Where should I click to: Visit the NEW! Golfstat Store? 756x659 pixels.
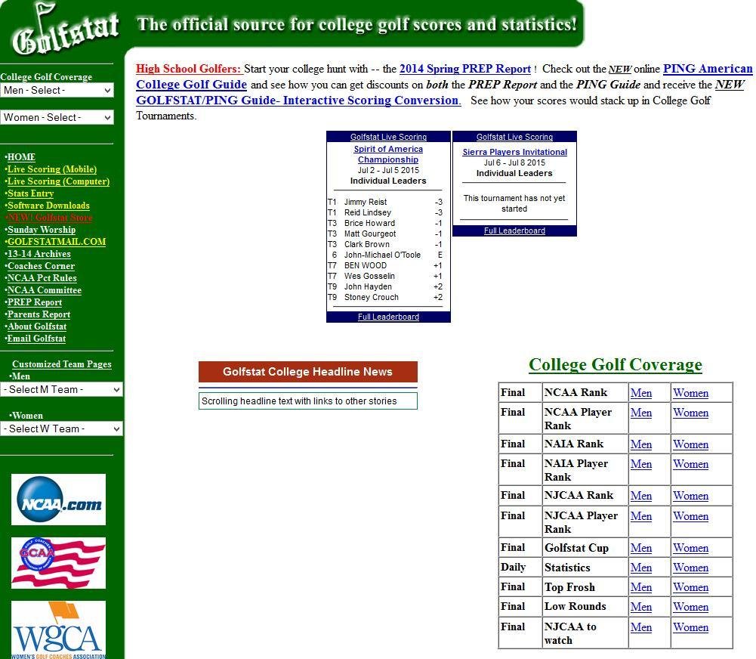pyautogui.click(x=48, y=218)
